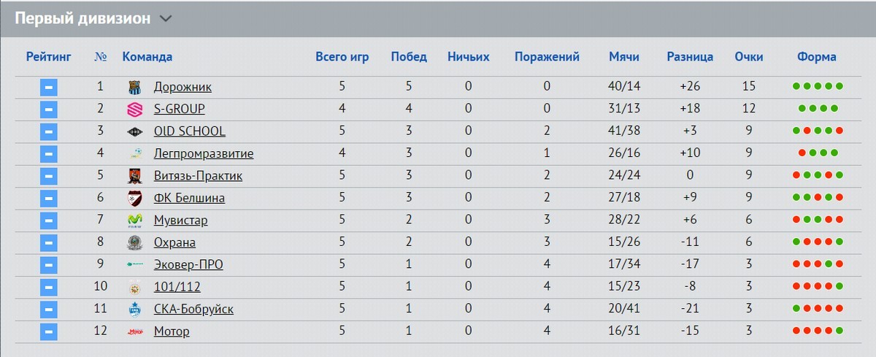Click the Витязь-Практик team crest icon

coord(135,176)
